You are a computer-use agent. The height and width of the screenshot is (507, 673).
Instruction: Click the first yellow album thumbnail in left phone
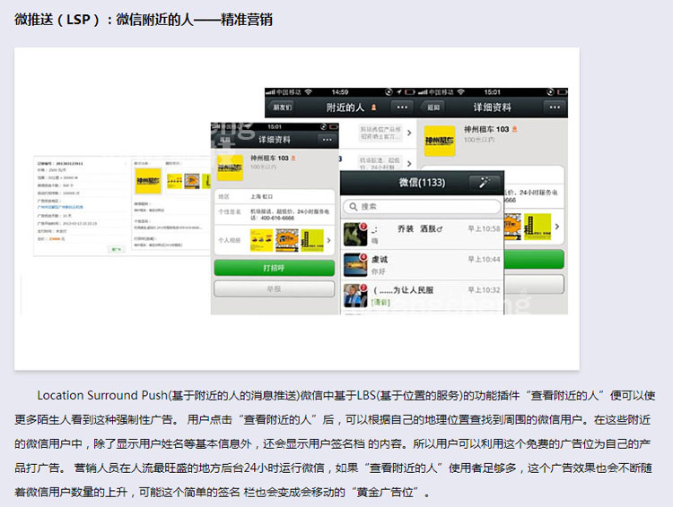tap(261, 240)
